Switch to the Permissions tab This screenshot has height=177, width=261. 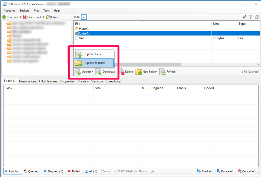(x=28, y=81)
